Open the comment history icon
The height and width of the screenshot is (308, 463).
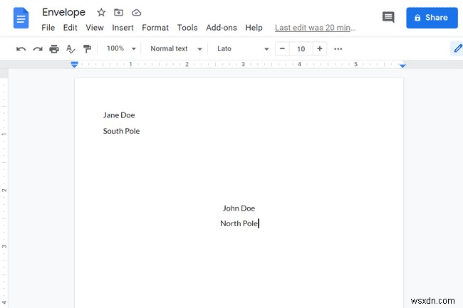(388, 17)
